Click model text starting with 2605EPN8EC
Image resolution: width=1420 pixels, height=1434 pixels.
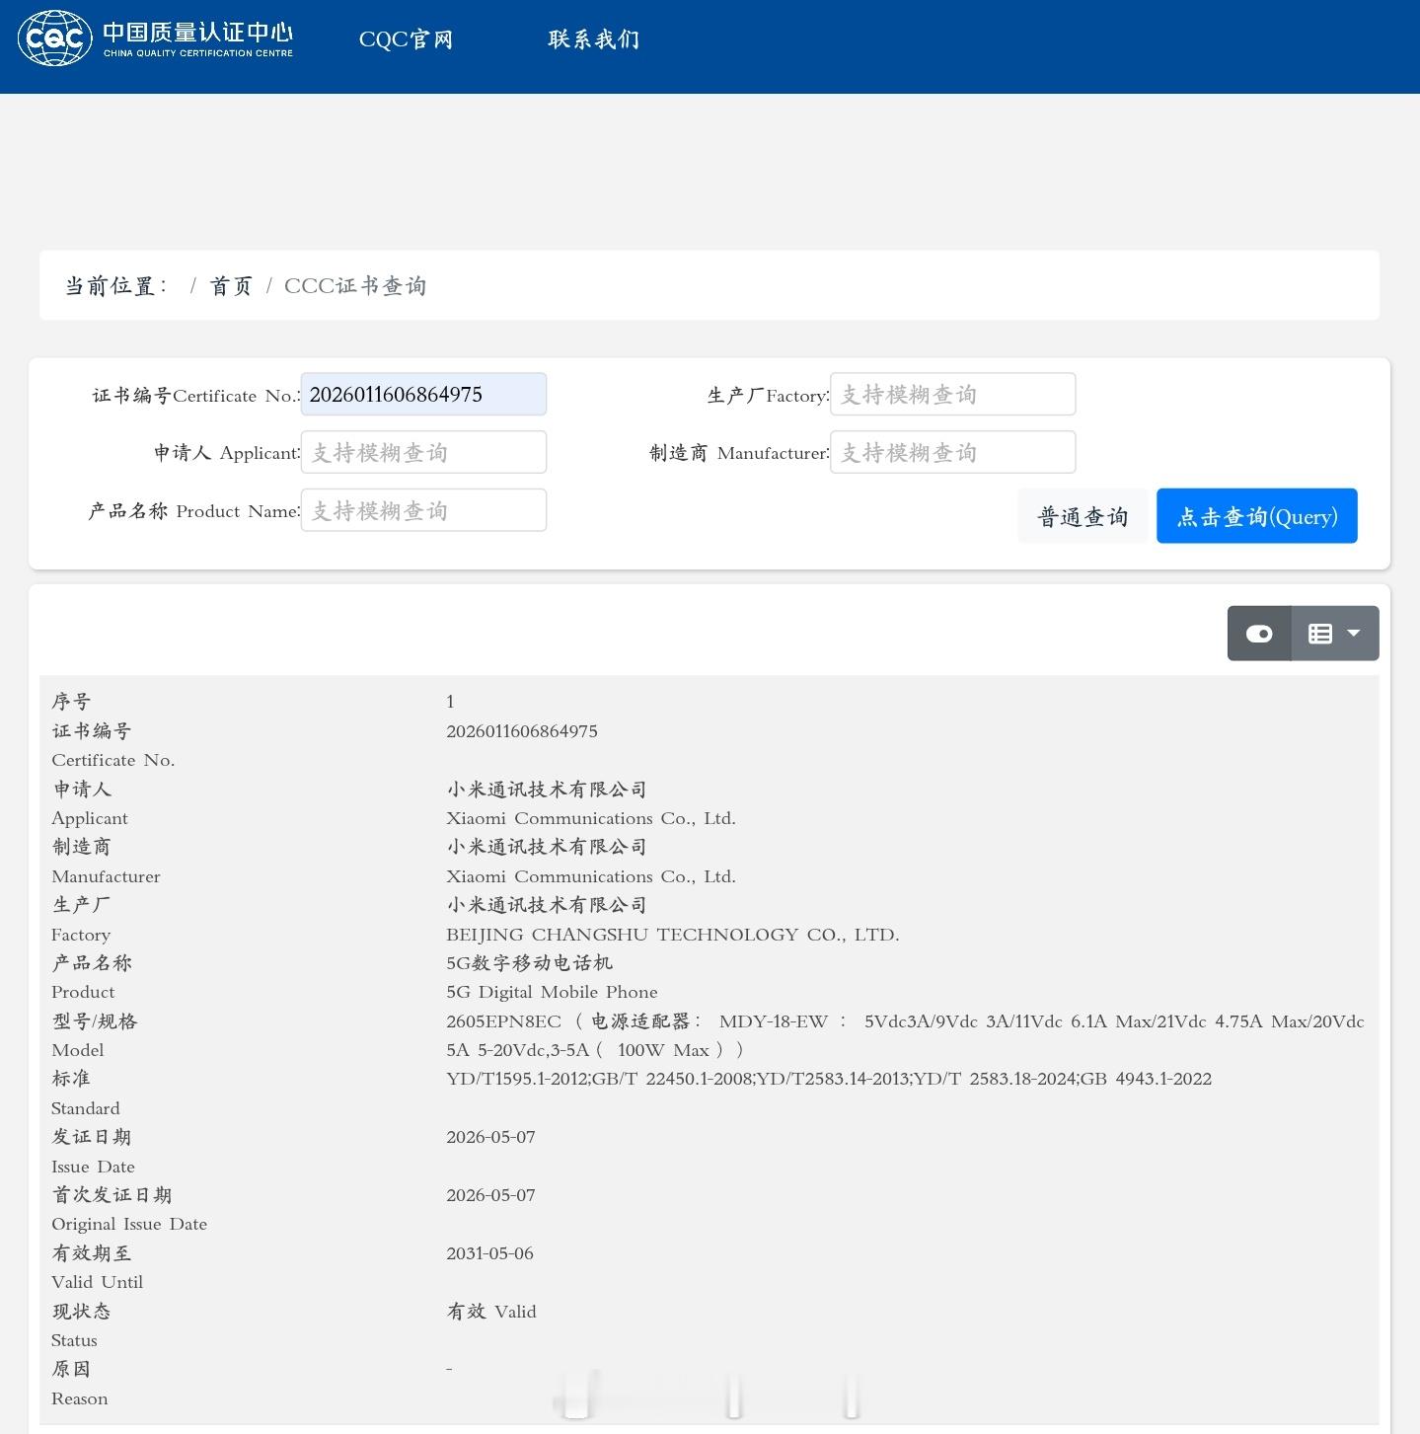click(x=905, y=1035)
